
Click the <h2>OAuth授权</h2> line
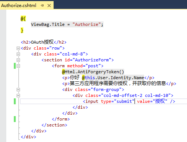44,42
